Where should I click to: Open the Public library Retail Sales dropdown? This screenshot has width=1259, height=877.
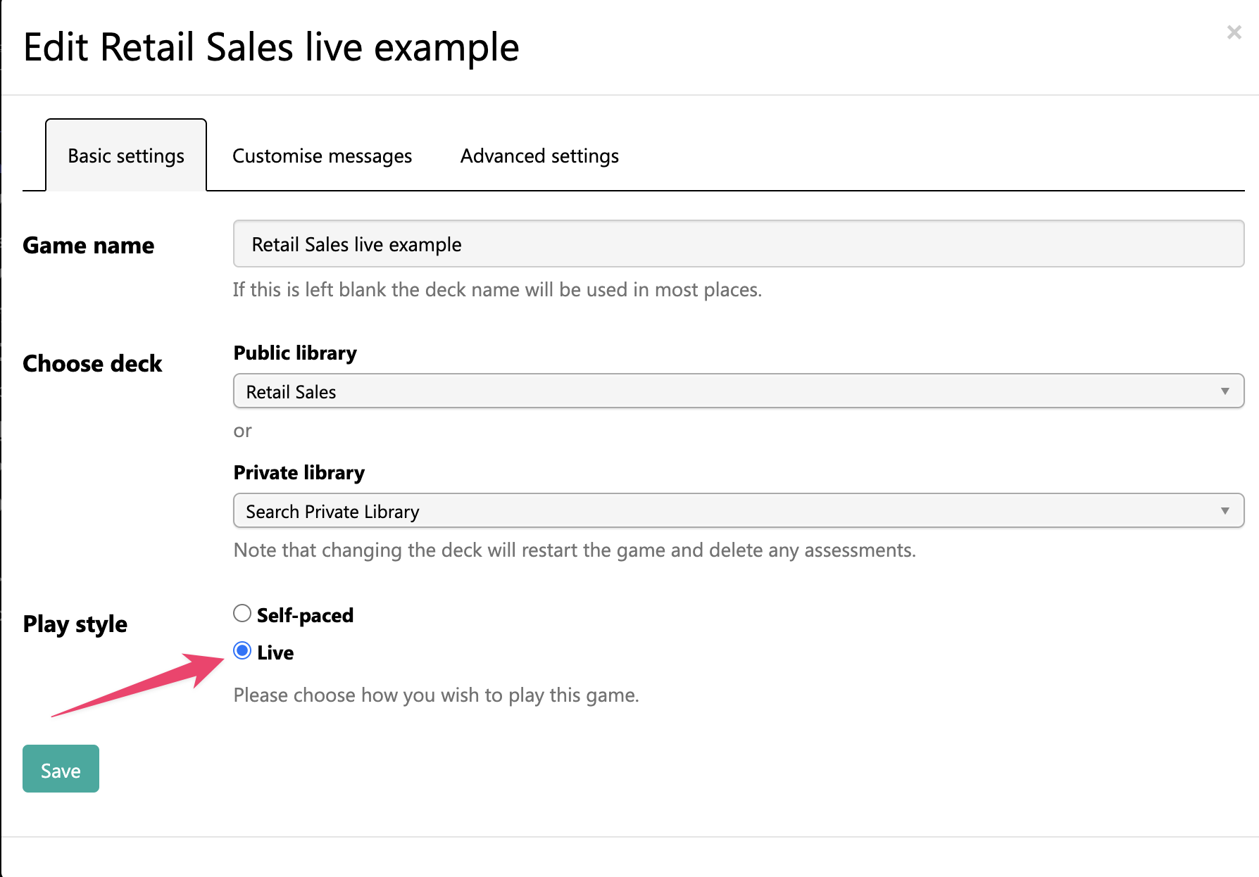pyautogui.click(x=739, y=391)
